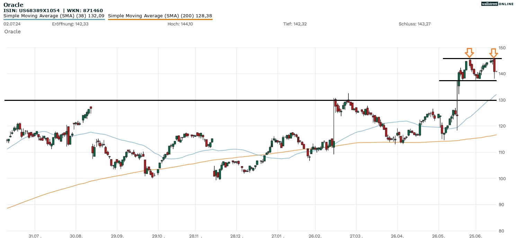Click the 25.06. date axis label
Image resolution: width=516 pixels, height=238 pixels.
click(476, 236)
